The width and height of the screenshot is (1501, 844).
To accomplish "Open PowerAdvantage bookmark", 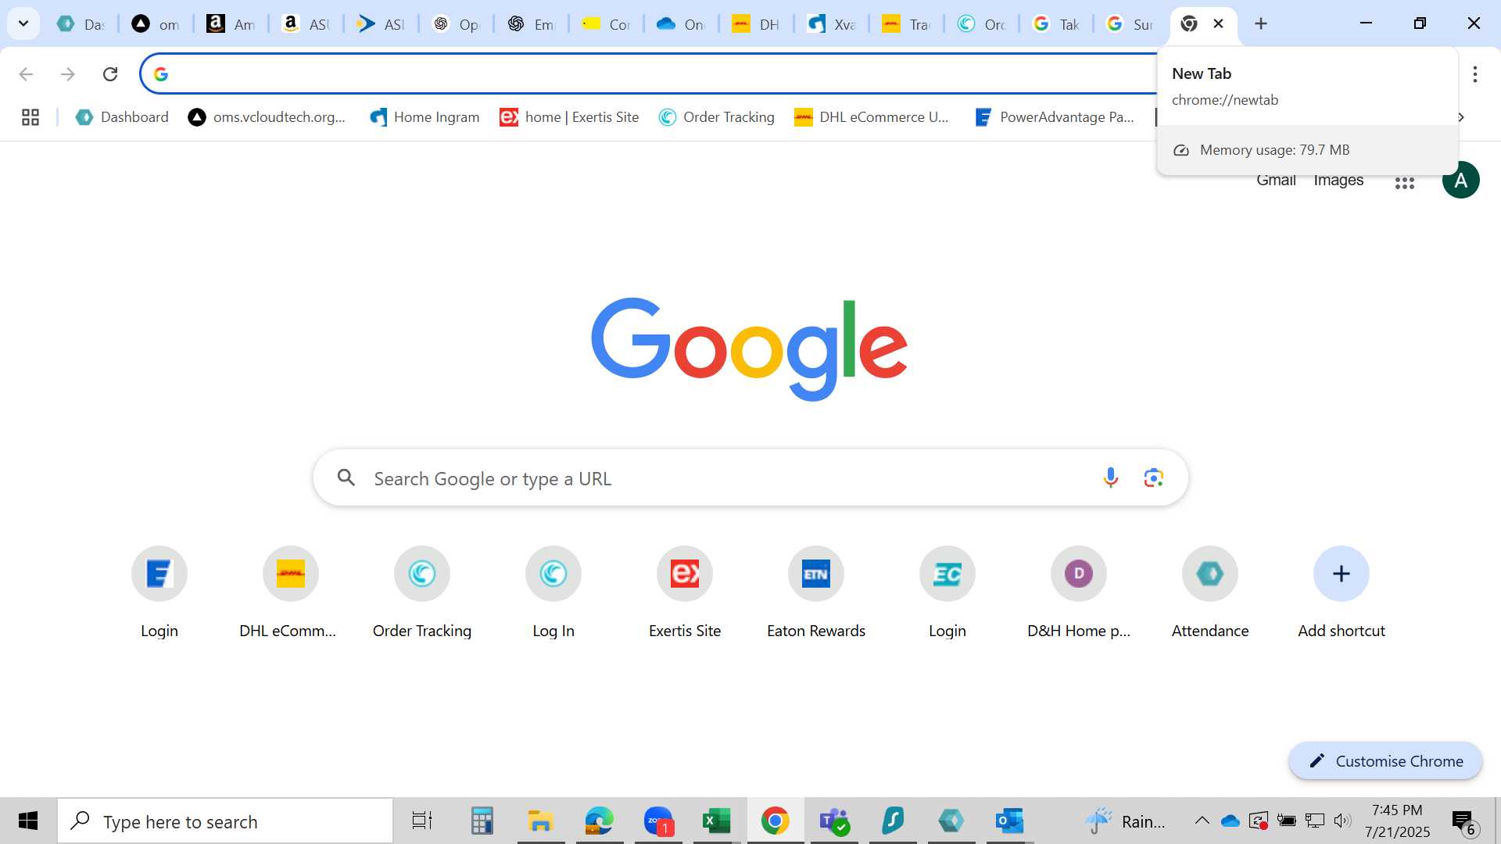I will pyautogui.click(x=1055, y=117).
